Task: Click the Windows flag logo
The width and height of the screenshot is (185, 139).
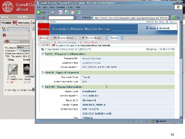Action: [178, 7]
